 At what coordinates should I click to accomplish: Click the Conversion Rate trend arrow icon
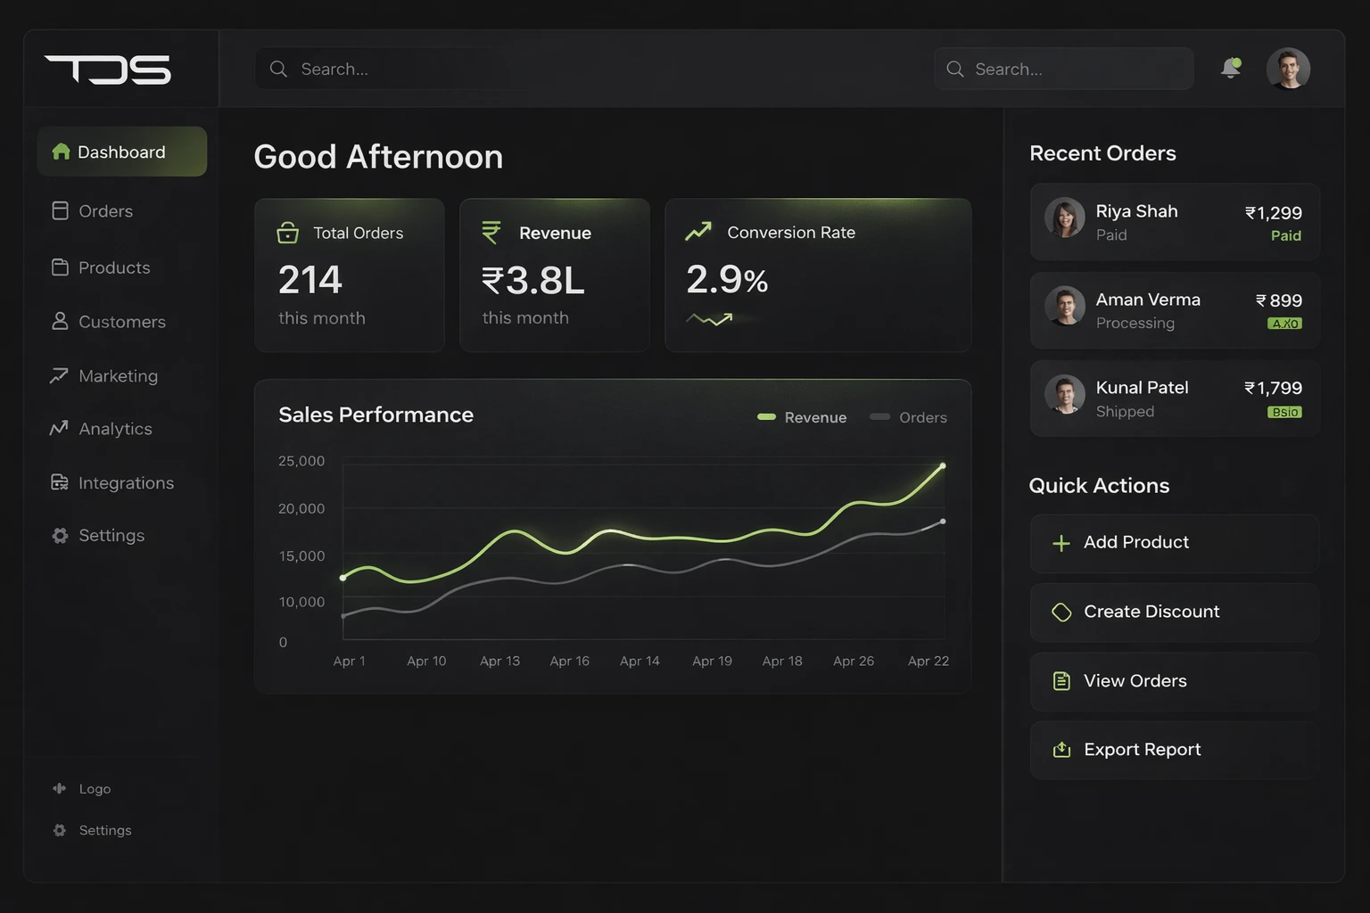coord(698,232)
